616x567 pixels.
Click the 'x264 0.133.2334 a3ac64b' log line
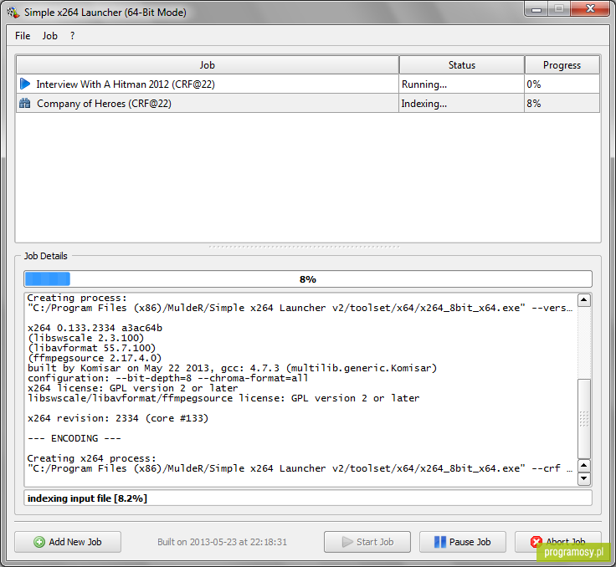coord(95,328)
